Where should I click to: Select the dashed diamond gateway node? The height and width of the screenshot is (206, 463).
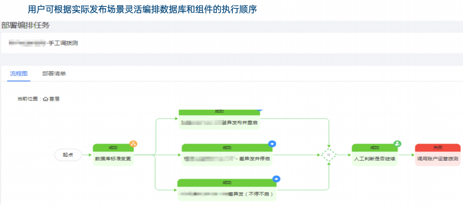point(329,155)
